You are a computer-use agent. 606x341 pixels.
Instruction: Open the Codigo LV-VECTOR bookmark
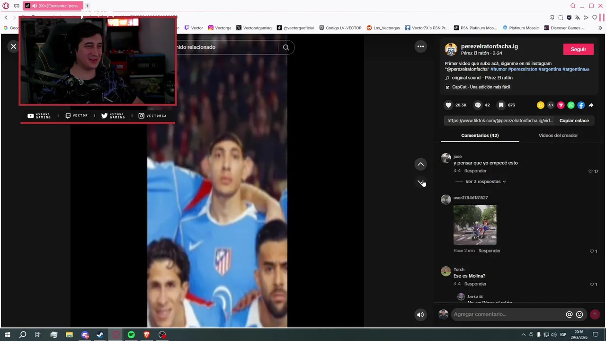340,28
